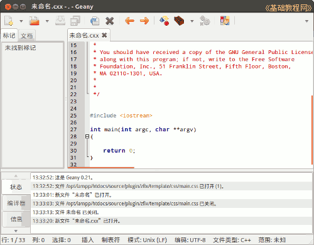314x245 pixels.
Task: Open the build options dropdown arrow
Action: point(192,21)
